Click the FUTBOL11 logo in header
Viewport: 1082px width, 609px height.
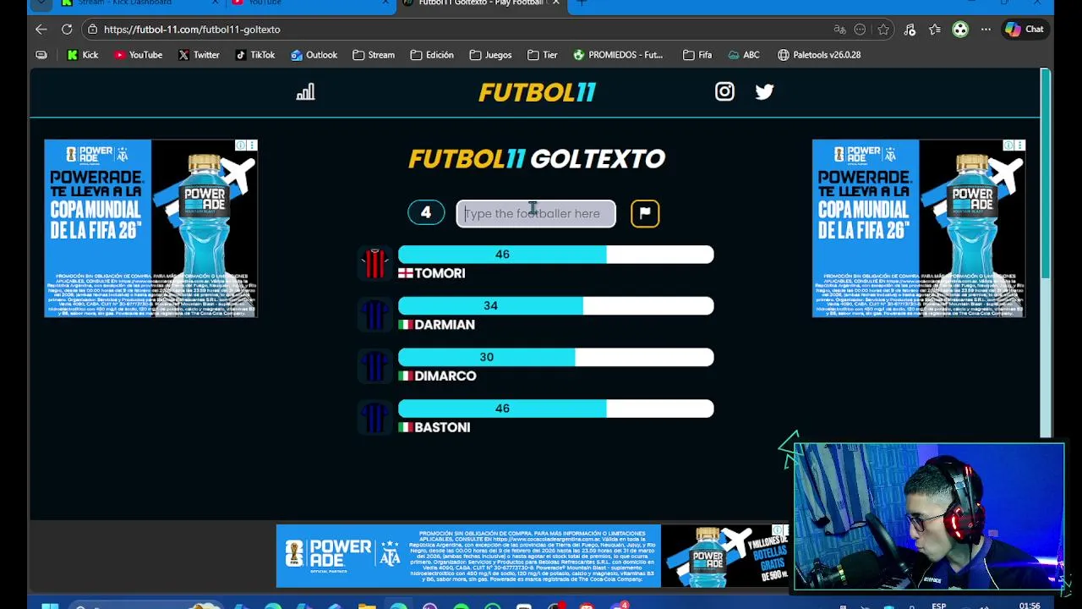pyautogui.click(x=537, y=92)
